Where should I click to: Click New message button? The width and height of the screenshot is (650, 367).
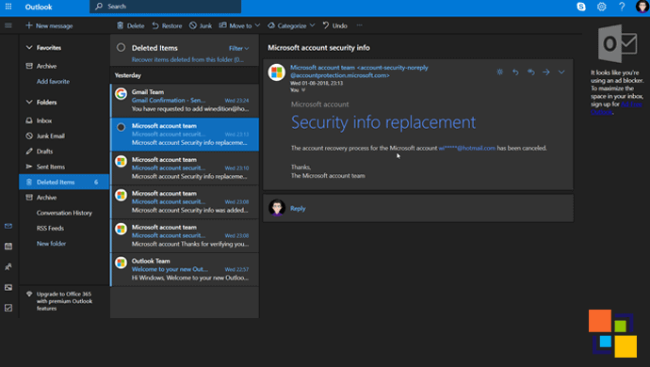49,25
